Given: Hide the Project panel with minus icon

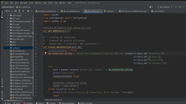Looking at the screenshot, I should pos(32,11).
